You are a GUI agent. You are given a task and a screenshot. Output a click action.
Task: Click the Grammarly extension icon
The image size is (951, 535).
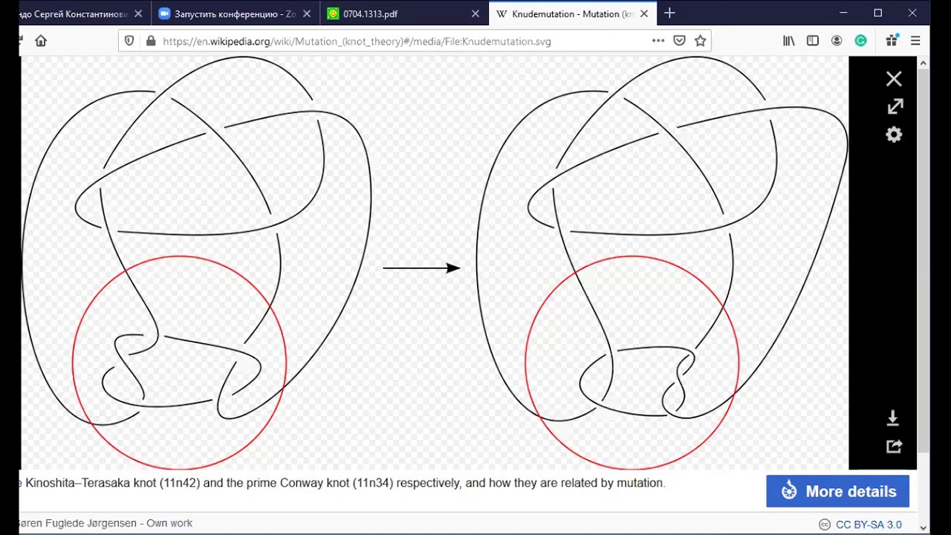[x=860, y=41]
